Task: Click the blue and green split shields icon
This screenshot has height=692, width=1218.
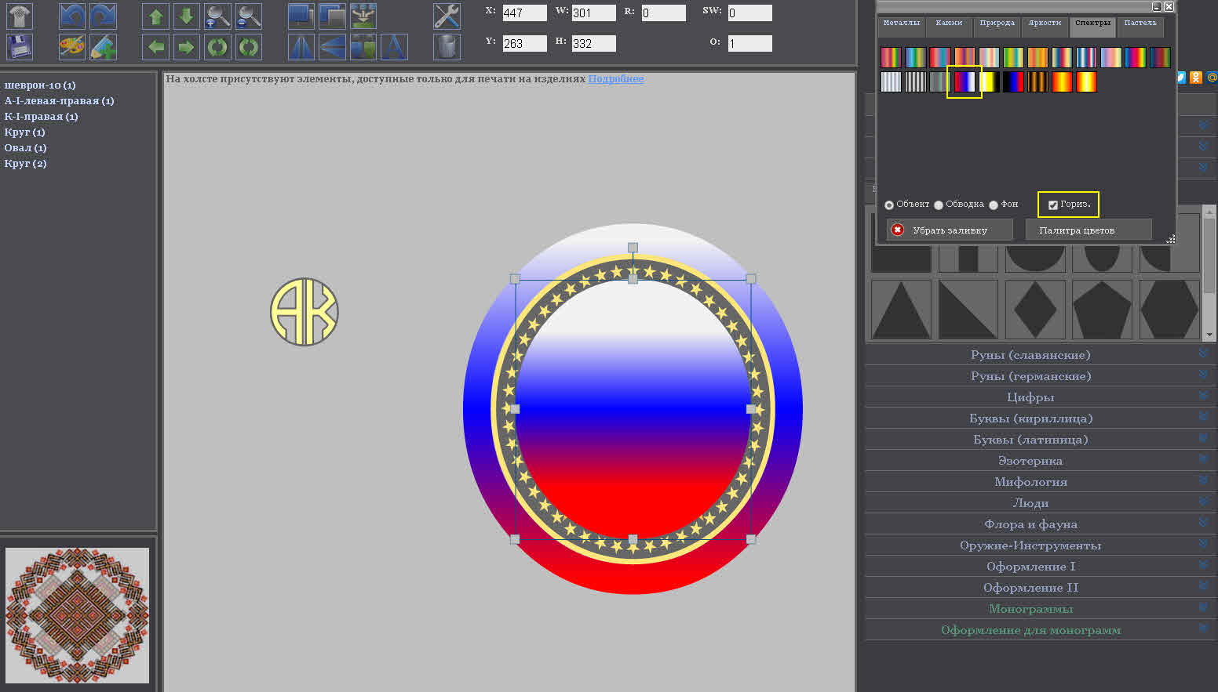Action: tap(363, 47)
